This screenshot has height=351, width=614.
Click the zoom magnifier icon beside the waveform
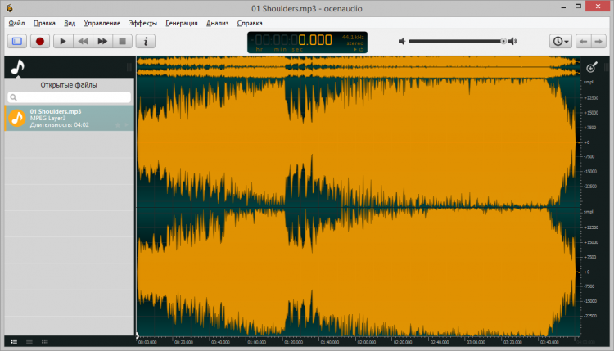(x=592, y=67)
